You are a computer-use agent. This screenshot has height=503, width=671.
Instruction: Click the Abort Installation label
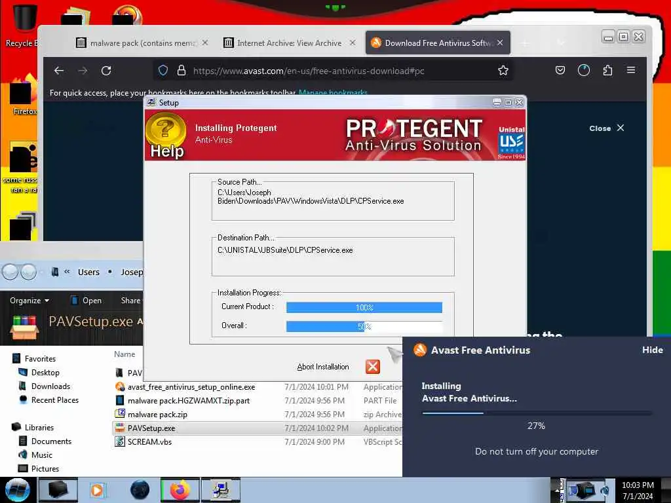click(x=322, y=367)
